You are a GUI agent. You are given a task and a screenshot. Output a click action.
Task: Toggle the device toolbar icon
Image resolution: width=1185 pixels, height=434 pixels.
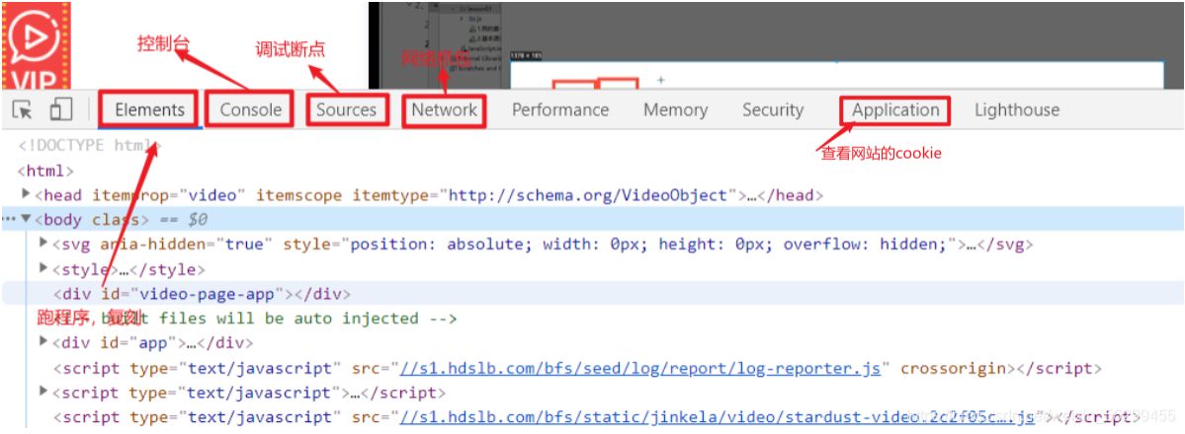(60, 109)
